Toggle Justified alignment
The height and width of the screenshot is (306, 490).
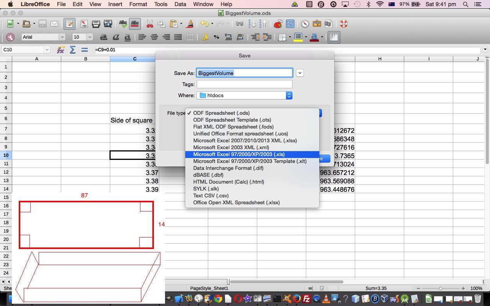[178, 37]
